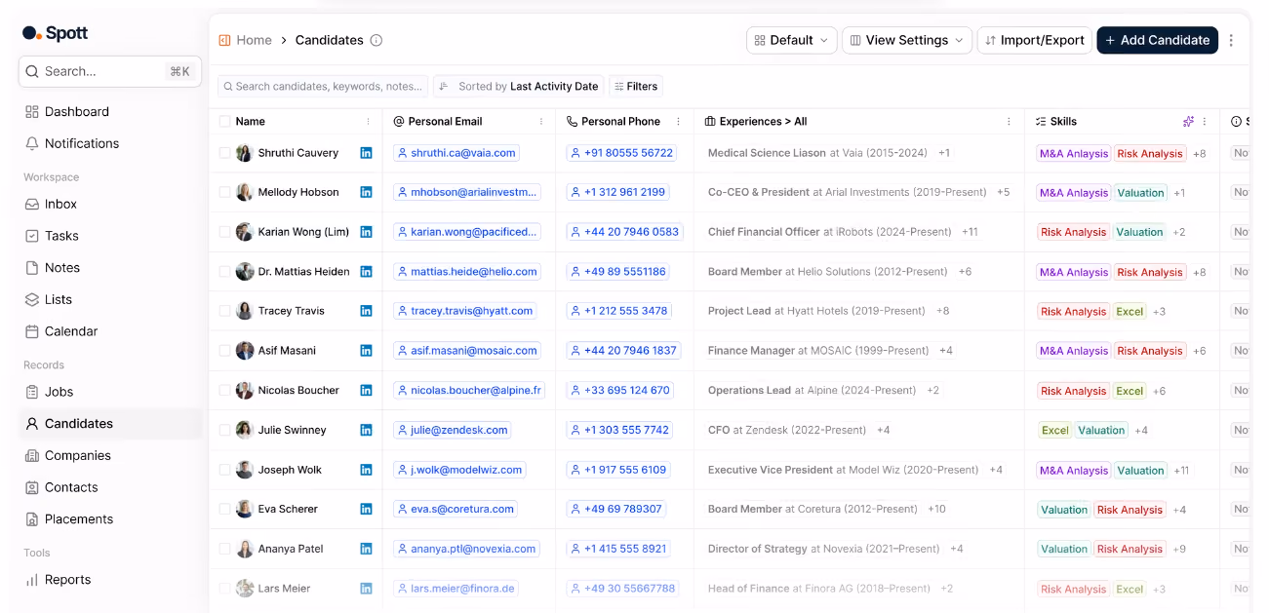Select all candidates with header checkbox

coord(225,122)
